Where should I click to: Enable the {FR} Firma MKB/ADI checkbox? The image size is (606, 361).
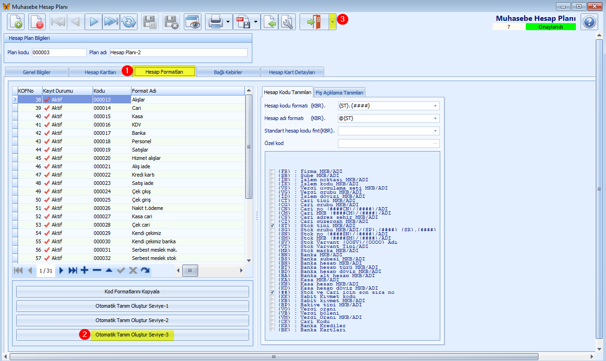272,171
